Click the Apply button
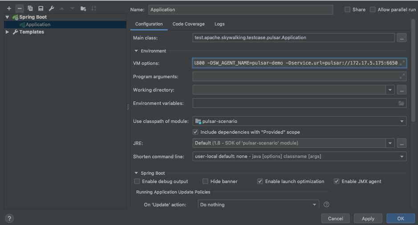 click(368, 219)
